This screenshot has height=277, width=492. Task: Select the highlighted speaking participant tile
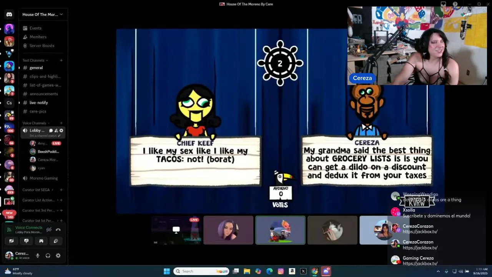[281, 230]
